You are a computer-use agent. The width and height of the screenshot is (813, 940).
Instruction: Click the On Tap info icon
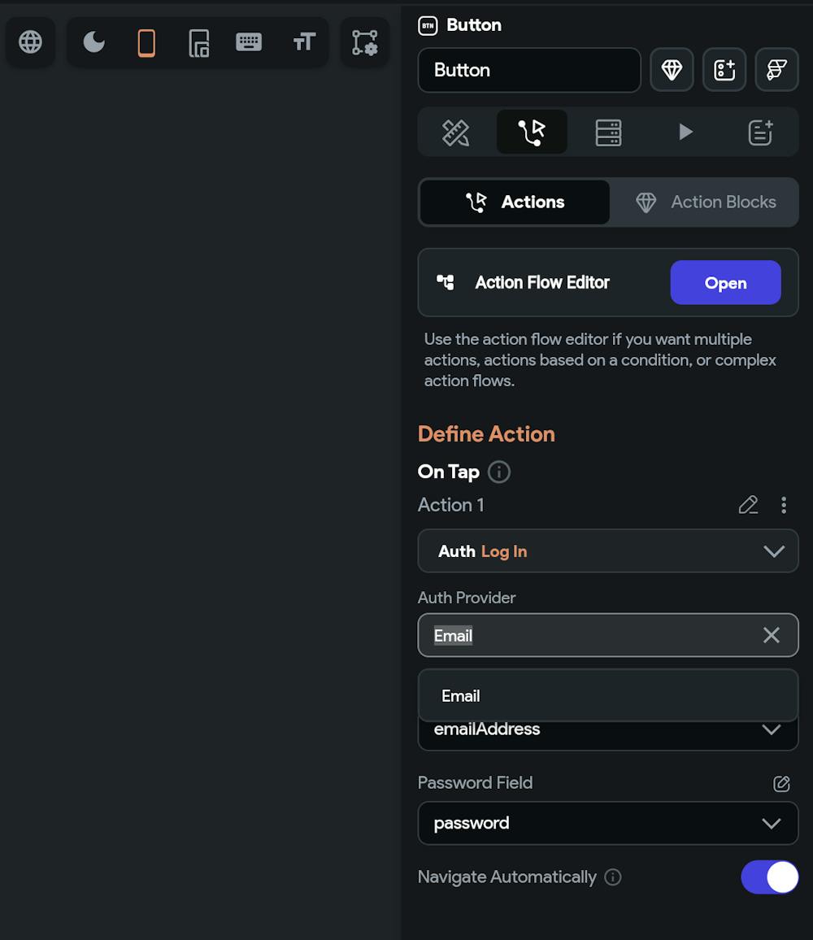click(499, 472)
